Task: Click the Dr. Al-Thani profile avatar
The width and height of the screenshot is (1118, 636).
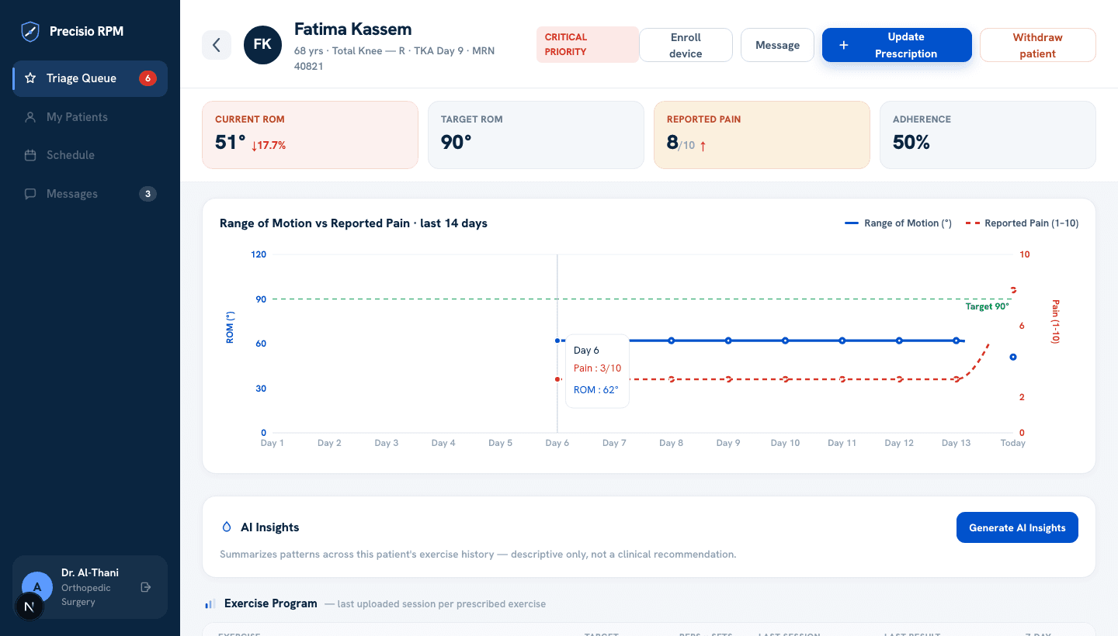Action: pos(37,587)
